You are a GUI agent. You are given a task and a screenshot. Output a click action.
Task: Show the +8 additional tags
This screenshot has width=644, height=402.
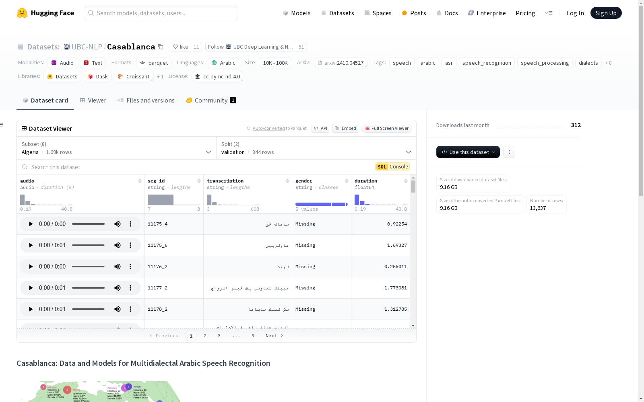point(608,63)
